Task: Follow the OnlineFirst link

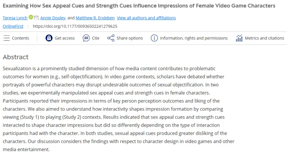Action: coord(13,26)
